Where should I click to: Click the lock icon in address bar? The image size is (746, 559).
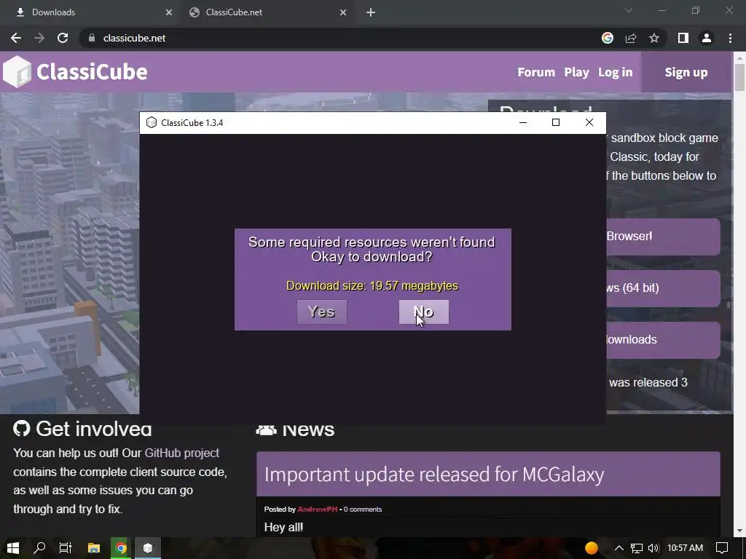[x=92, y=38]
